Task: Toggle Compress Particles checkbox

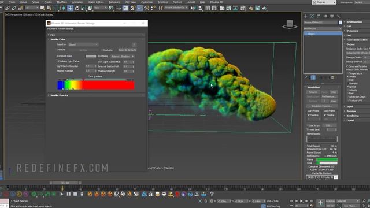Action: 347,66
